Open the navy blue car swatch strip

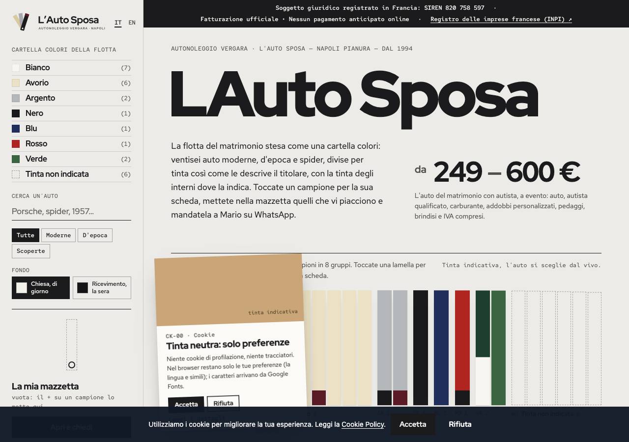pos(441,348)
